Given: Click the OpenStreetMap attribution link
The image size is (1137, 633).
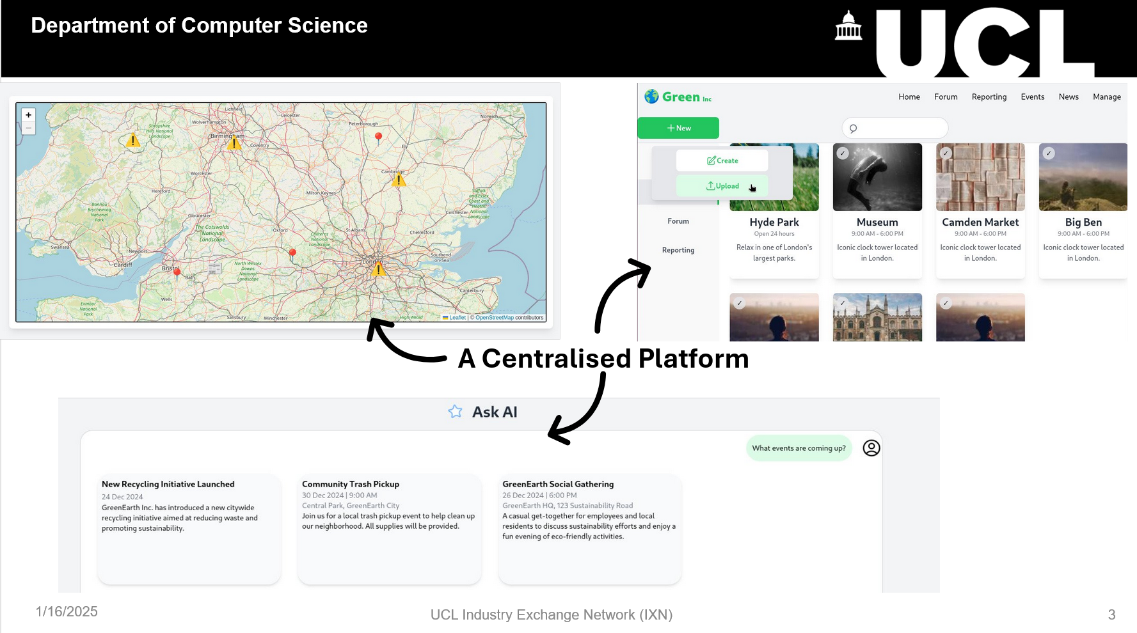Looking at the screenshot, I should pos(494,318).
